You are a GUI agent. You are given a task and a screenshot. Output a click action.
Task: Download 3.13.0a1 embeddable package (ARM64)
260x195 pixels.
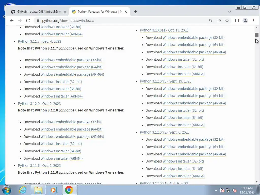click(x=194, y=52)
